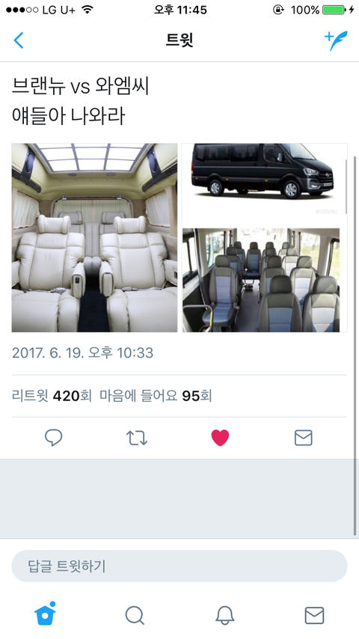This screenshot has height=639, width=359.
Task: View the 리트윗 420회 retweet list
Action: pos(52,396)
